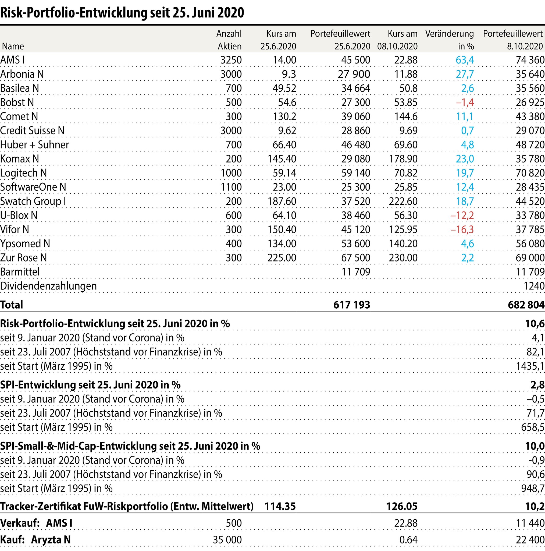This screenshot has height=551, width=545.
Task: Click the Total starting value 617 193
Action: pos(351,305)
